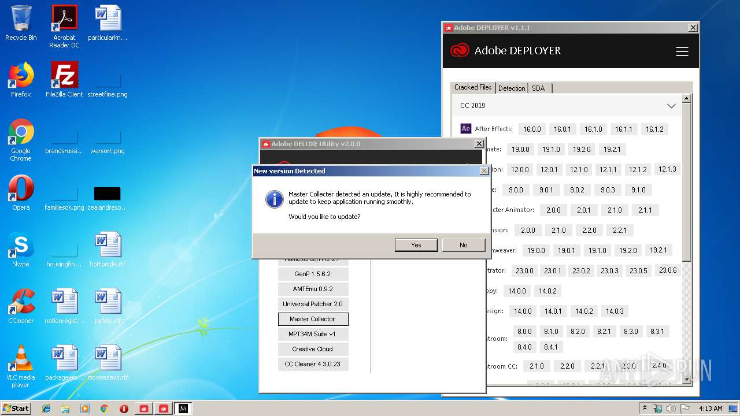Choose version 8.3.1 button
This screenshot has height=416, width=740.
pyautogui.click(x=657, y=331)
